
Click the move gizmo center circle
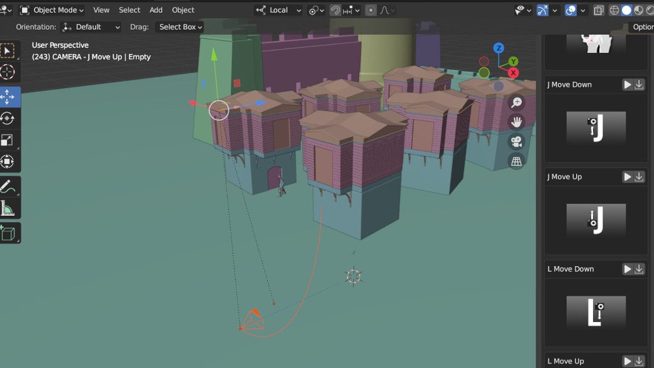[x=219, y=110]
